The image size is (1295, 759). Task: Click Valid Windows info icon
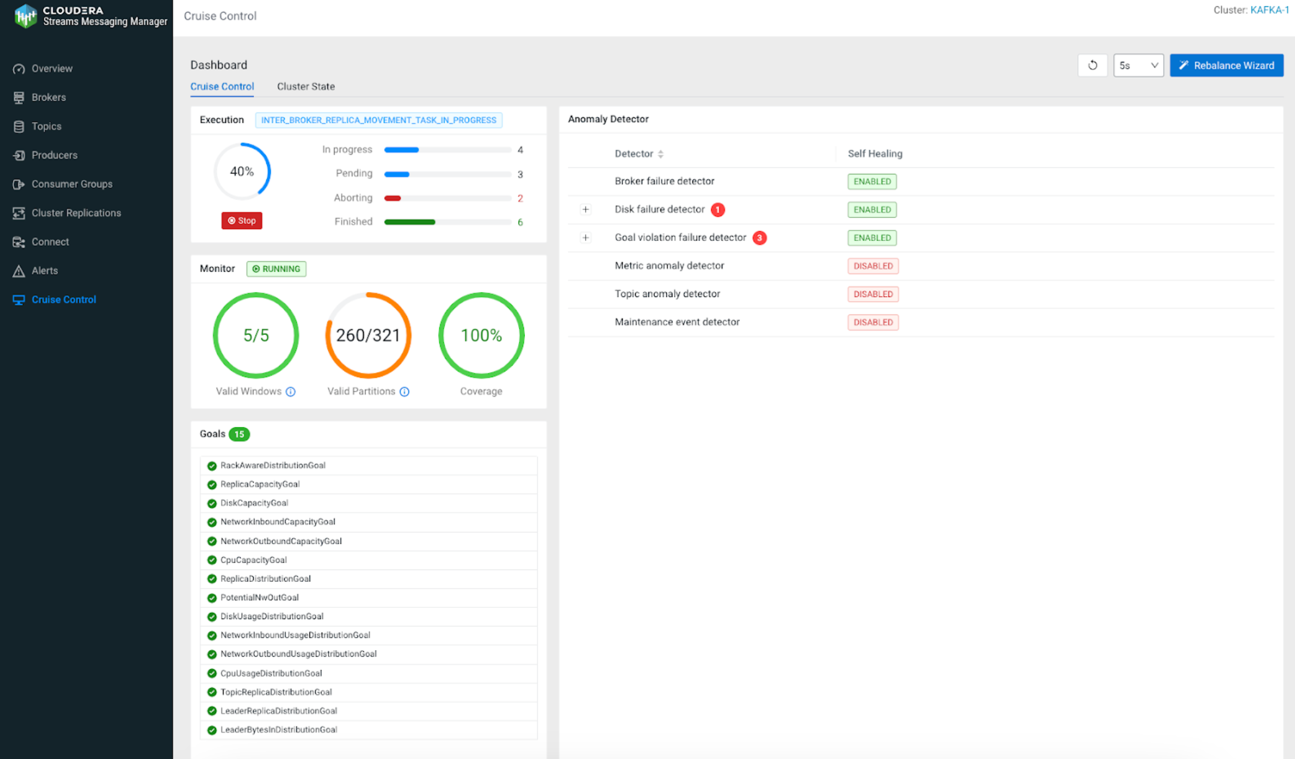point(290,391)
